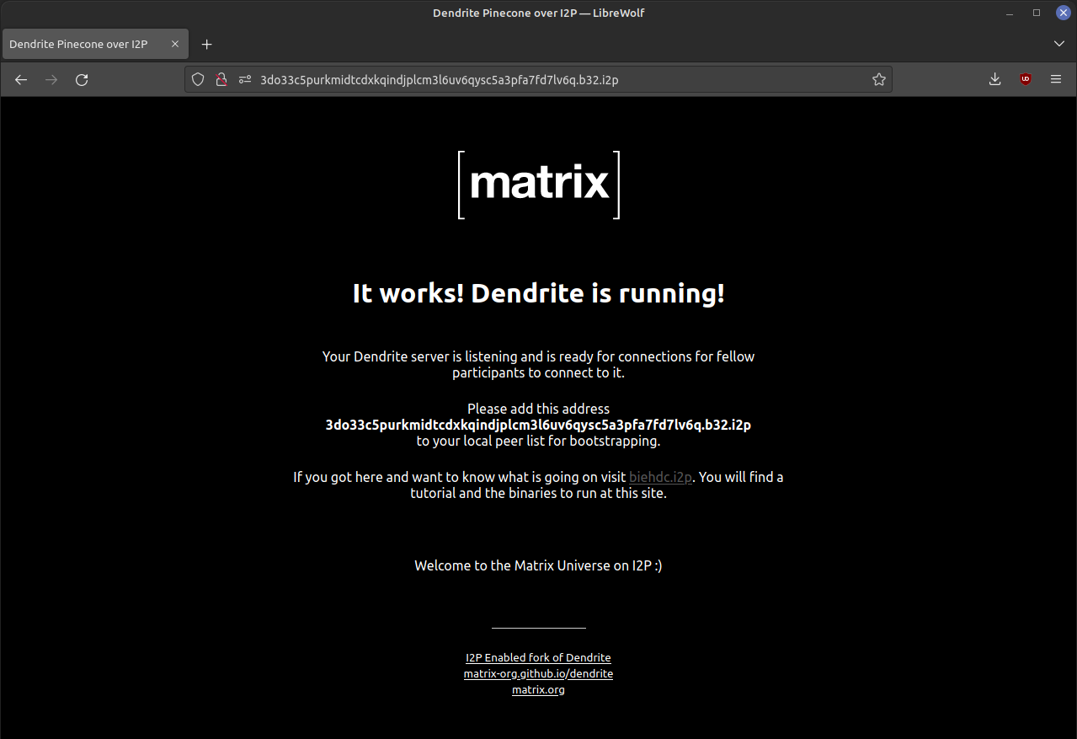This screenshot has width=1077, height=739.
Task: Click the forward navigation arrow
Action: [51, 79]
